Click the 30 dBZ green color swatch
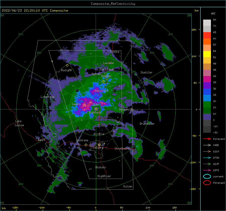Image resolution: width=226 pixels, height=211 pixels. 207,104
